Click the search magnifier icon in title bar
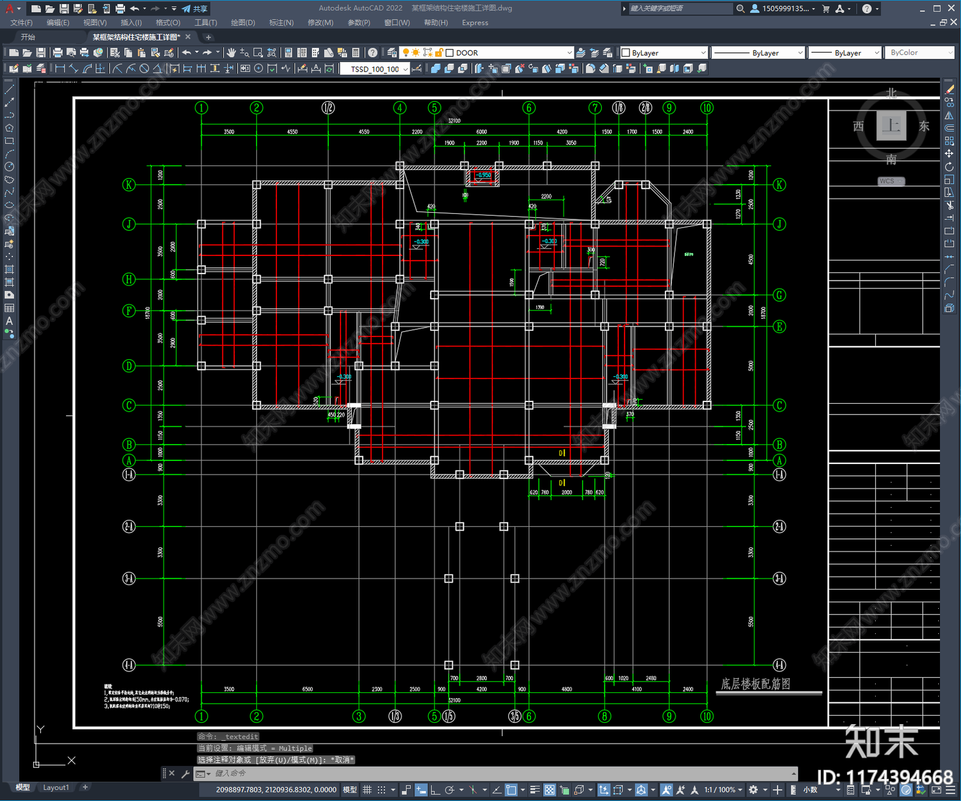 click(x=741, y=8)
